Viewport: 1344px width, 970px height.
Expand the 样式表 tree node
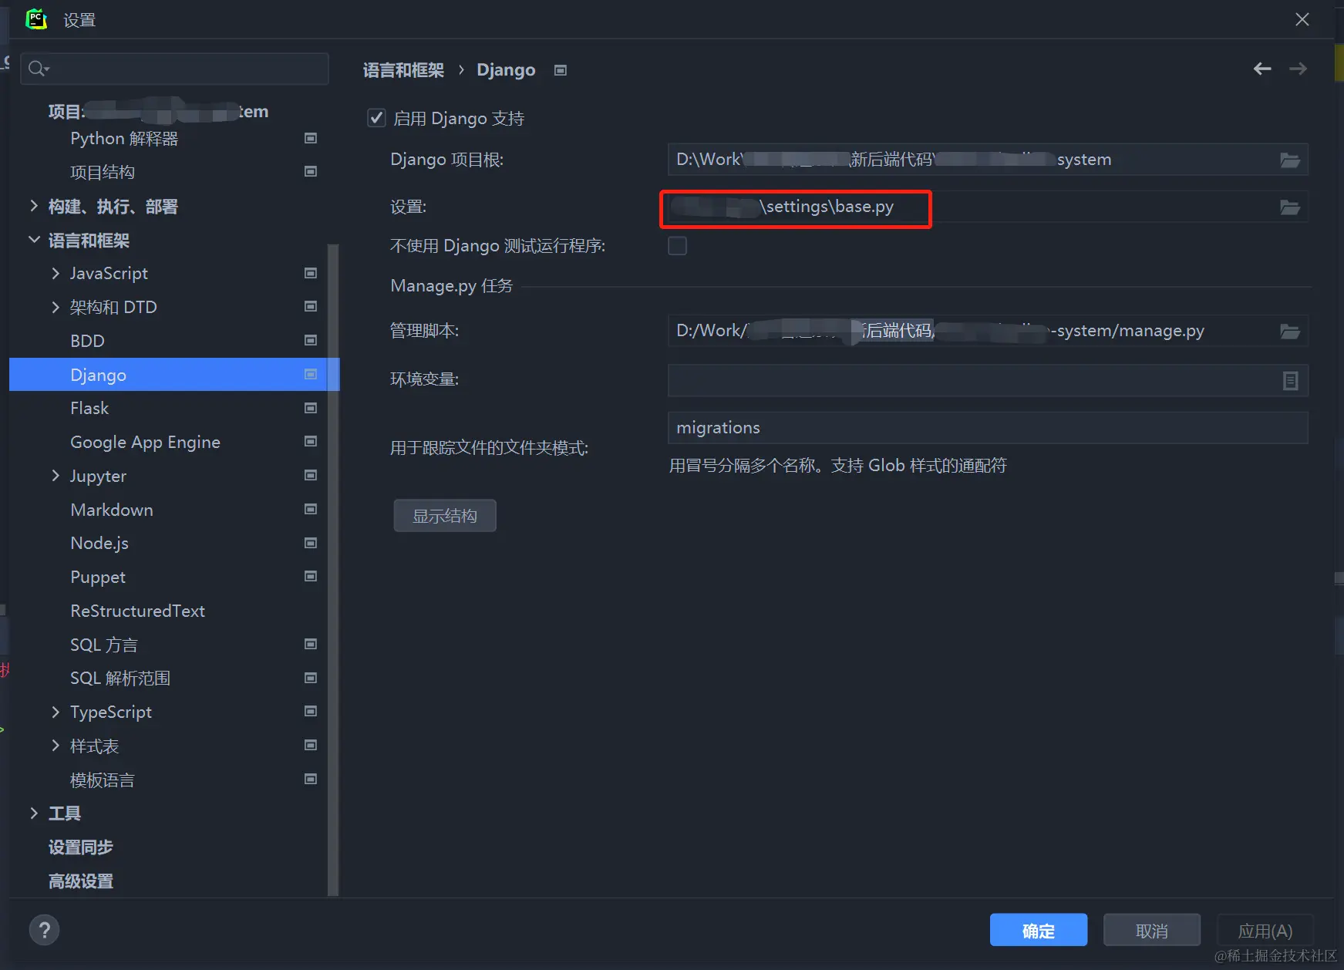(x=56, y=746)
